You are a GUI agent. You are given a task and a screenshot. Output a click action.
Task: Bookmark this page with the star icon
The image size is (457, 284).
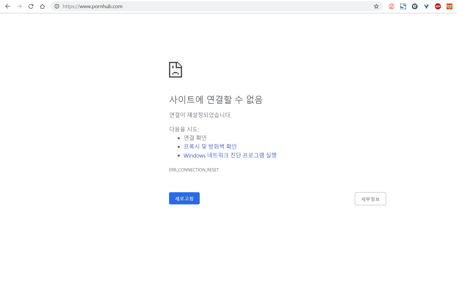pyautogui.click(x=376, y=6)
